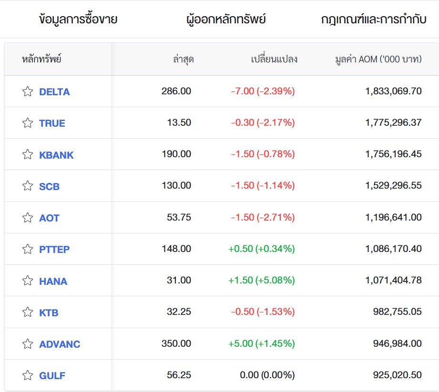
Task: Star DELTA to add to favorites
Action: [x=28, y=91]
